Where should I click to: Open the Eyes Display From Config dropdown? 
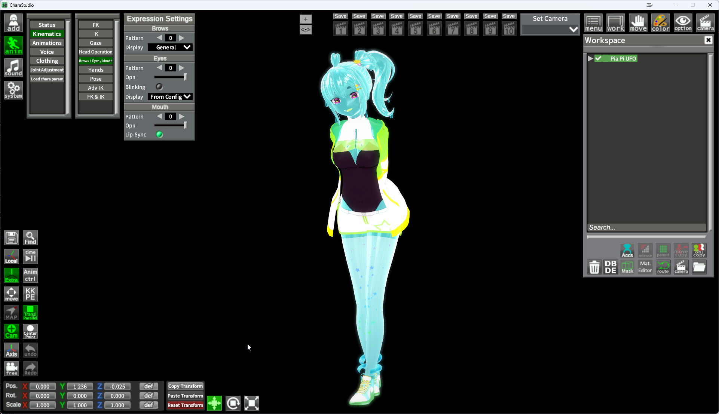pyautogui.click(x=170, y=97)
